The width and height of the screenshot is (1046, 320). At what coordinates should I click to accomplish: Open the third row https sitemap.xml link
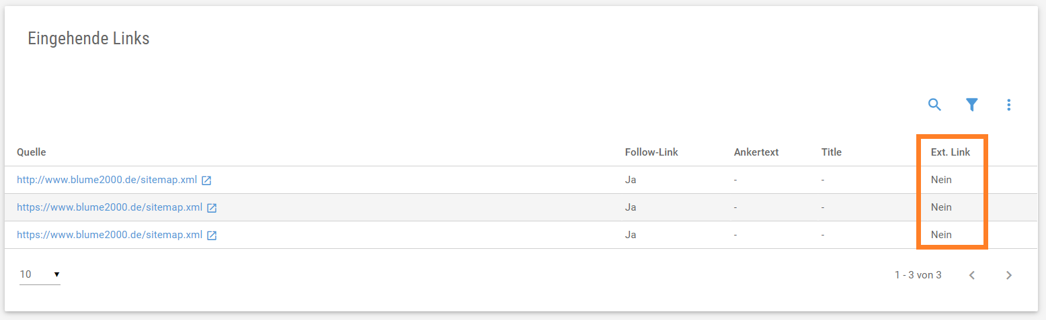pos(110,235)
